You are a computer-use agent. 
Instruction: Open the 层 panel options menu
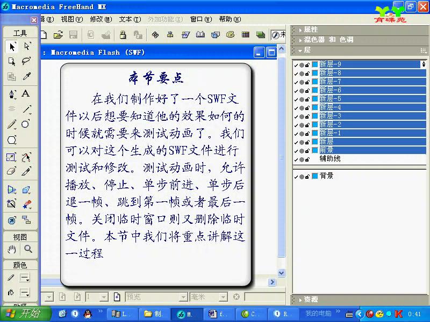[423, 50]
